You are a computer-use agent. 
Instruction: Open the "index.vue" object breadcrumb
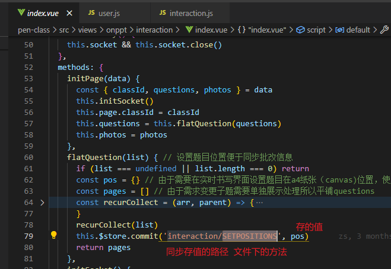267,30
